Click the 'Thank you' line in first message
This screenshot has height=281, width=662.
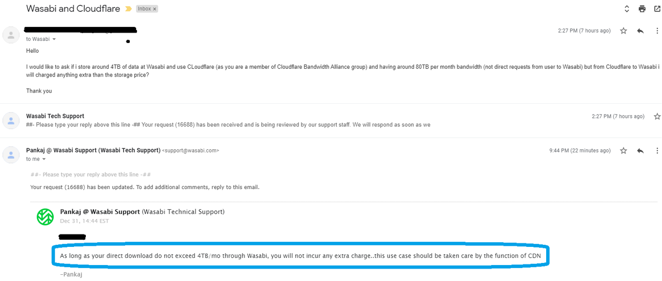point(39,91)
